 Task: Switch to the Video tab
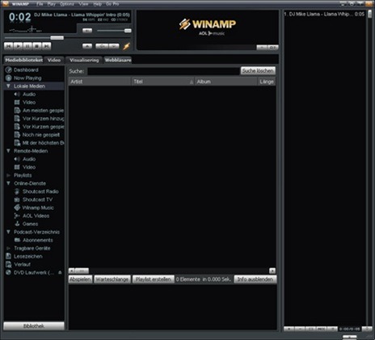coord(54,60)
